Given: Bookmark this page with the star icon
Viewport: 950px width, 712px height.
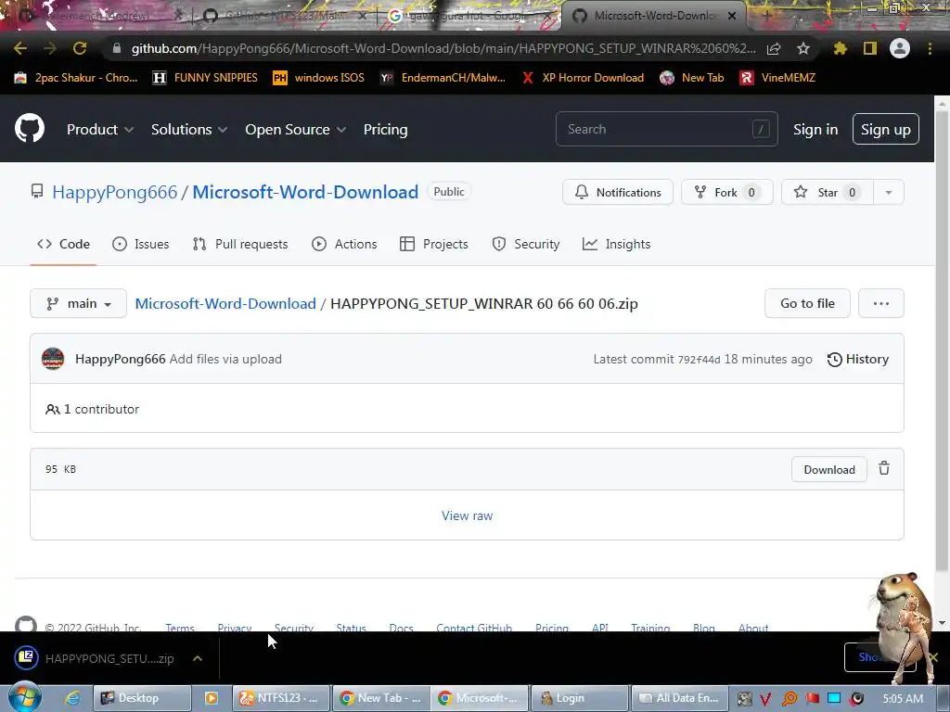Looking at the screenshot, I should (803, 48).
